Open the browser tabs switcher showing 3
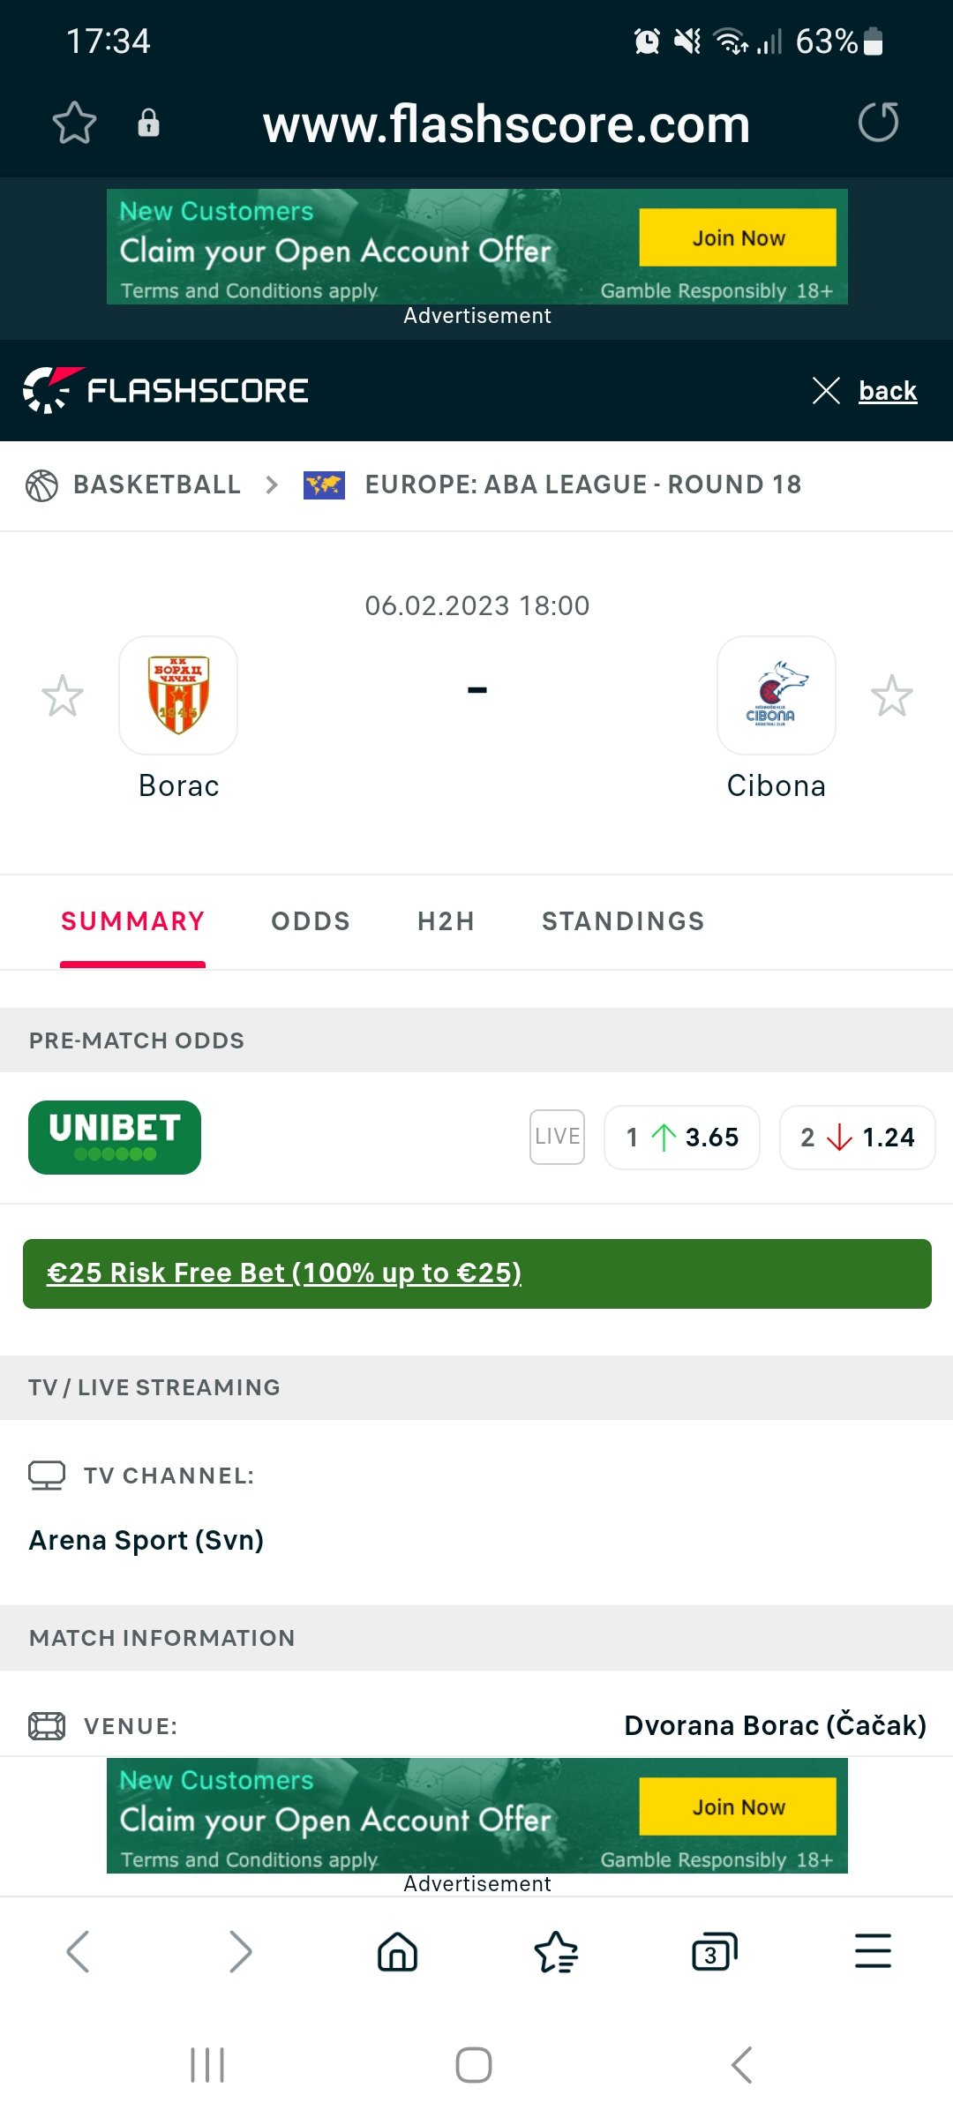This screenshot has width=953, height=2118. [x=714, y=1951]
